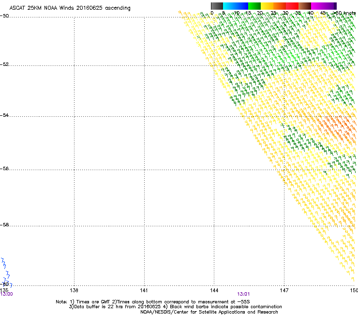This screenshot has width=358, height=315.
Task: Click the ASCAT 25KM NOAA Winds title
Action: pos(70,8)
